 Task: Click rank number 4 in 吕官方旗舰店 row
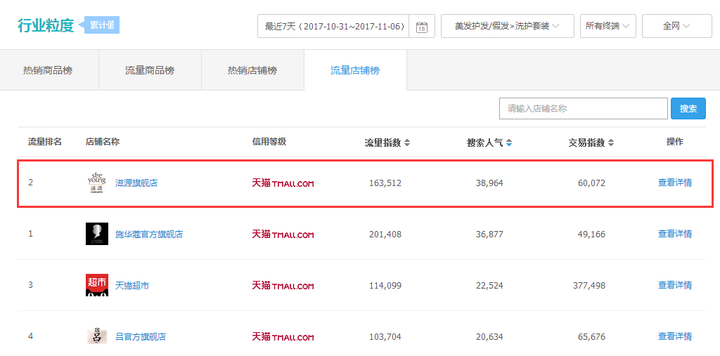tap(31, 336)
